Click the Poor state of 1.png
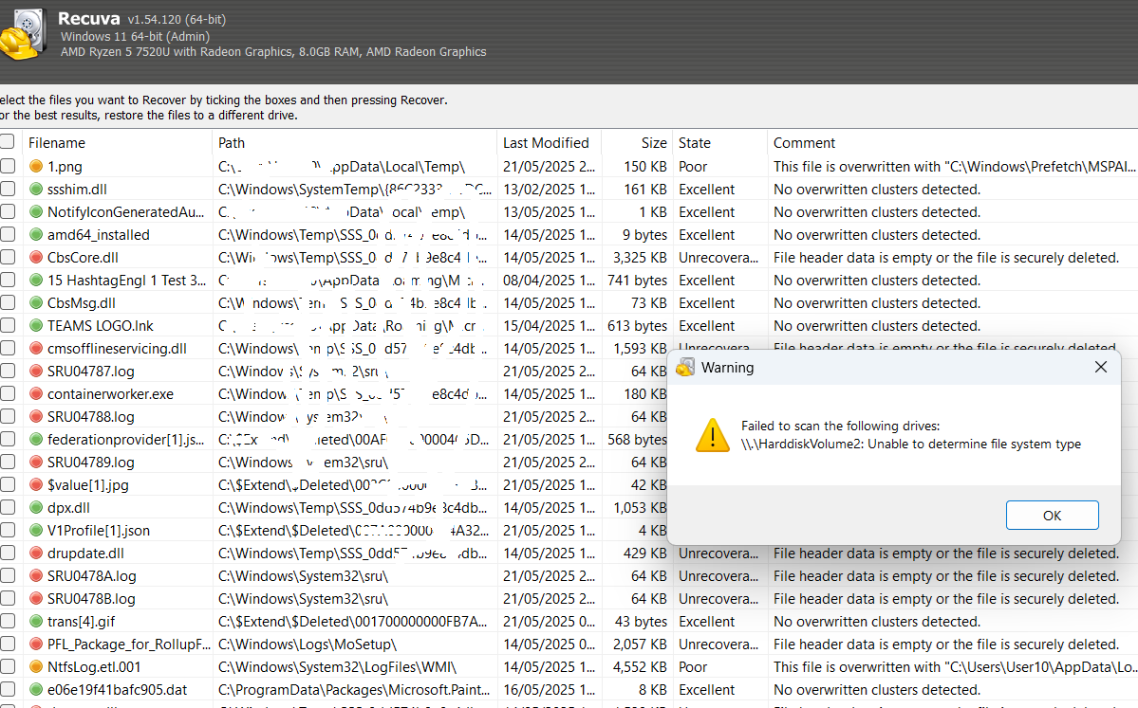This screenshot has height=708, width=1138. click(692, 166)
